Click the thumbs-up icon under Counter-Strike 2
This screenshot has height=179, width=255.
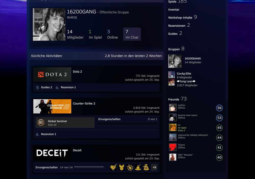click(x=37, y=134)
